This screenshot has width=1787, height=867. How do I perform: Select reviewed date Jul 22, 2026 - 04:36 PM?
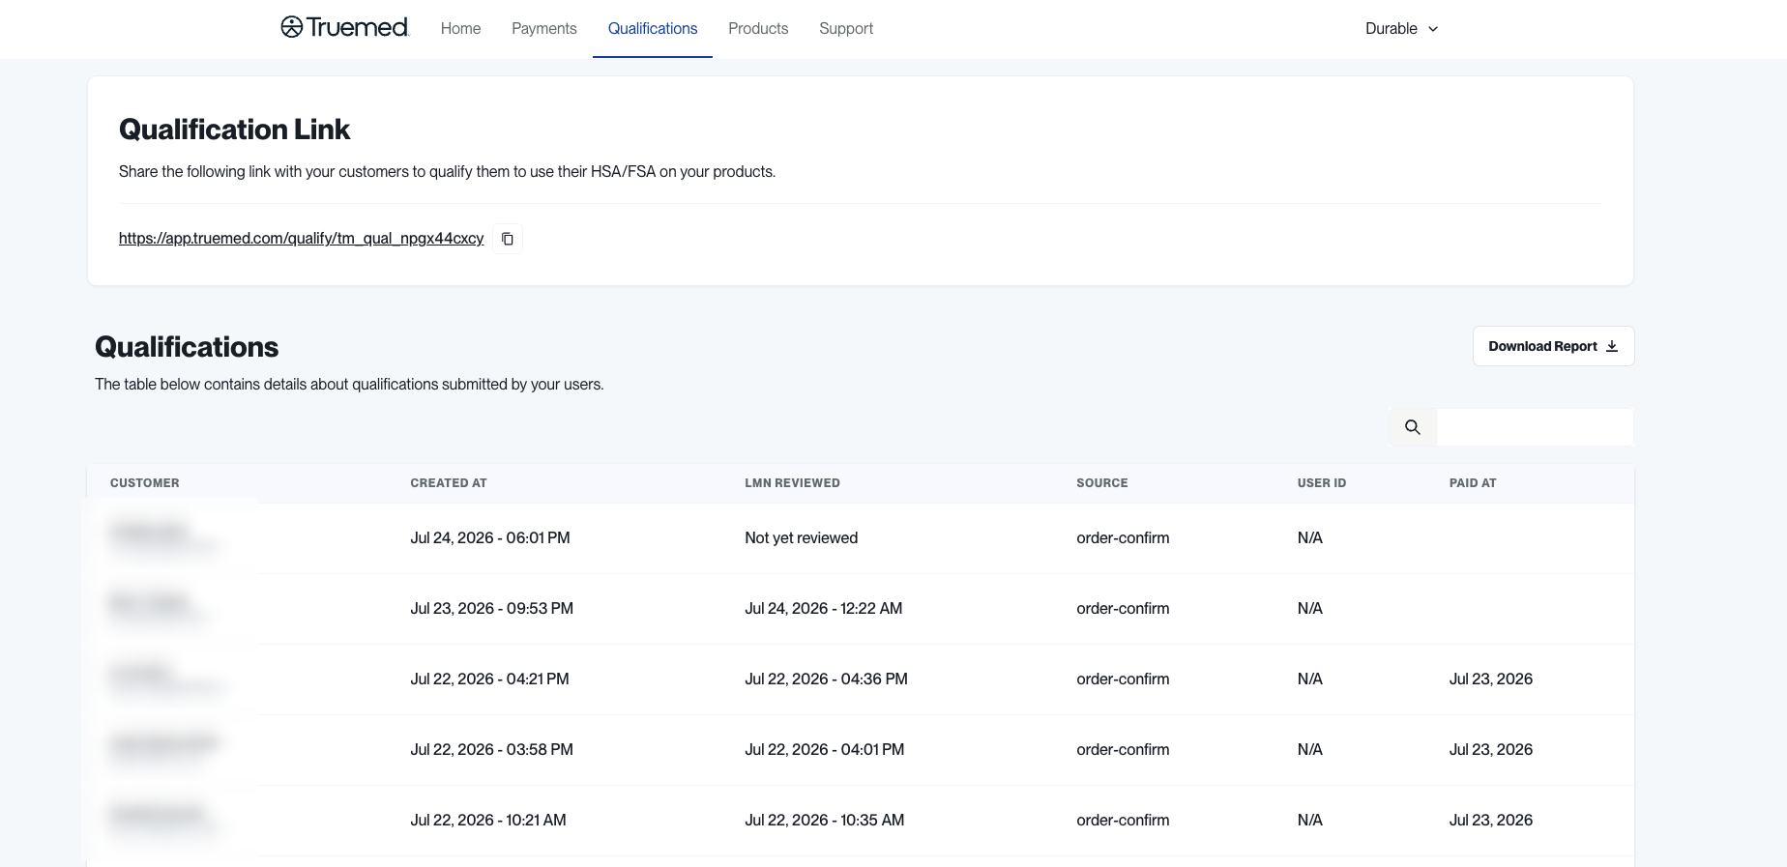tap(827, 679)
